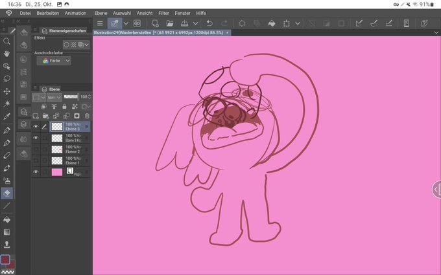Viewport: 441px width, 275px height.
Task: Open the Bearbeiten menu
Action: point(48,13)
